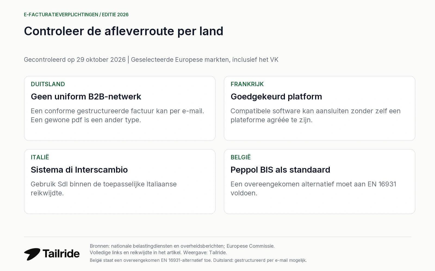435x271 pixels.
Task: Click the DUITSLAND country label
Action: [48, 84]
